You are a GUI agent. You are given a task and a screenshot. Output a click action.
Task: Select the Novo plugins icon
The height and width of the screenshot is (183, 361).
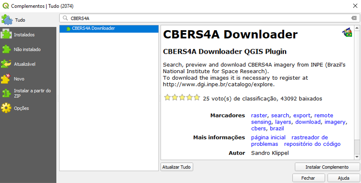pos(6,78)
